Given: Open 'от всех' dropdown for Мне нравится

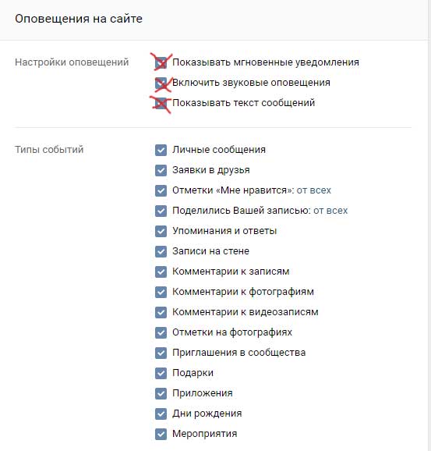Looking at the screenshot, I should pos(314,190).
